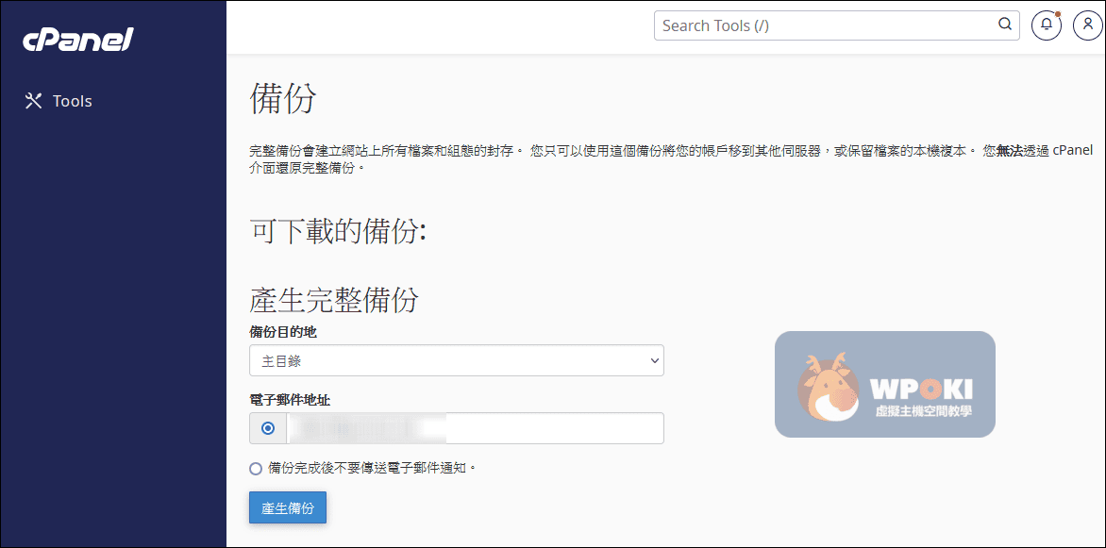Image resolution: width=1106 pixels, height=548 pixels.
Task: Focus the Search Tools input box
Action: (826, 25)
